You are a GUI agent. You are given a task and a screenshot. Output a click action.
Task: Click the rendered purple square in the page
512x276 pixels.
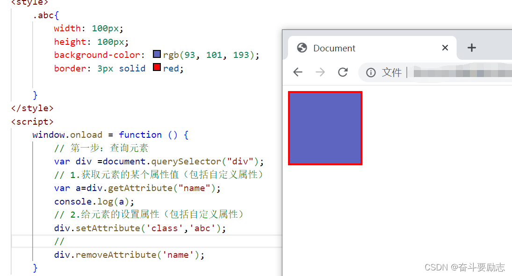(325, 128)
